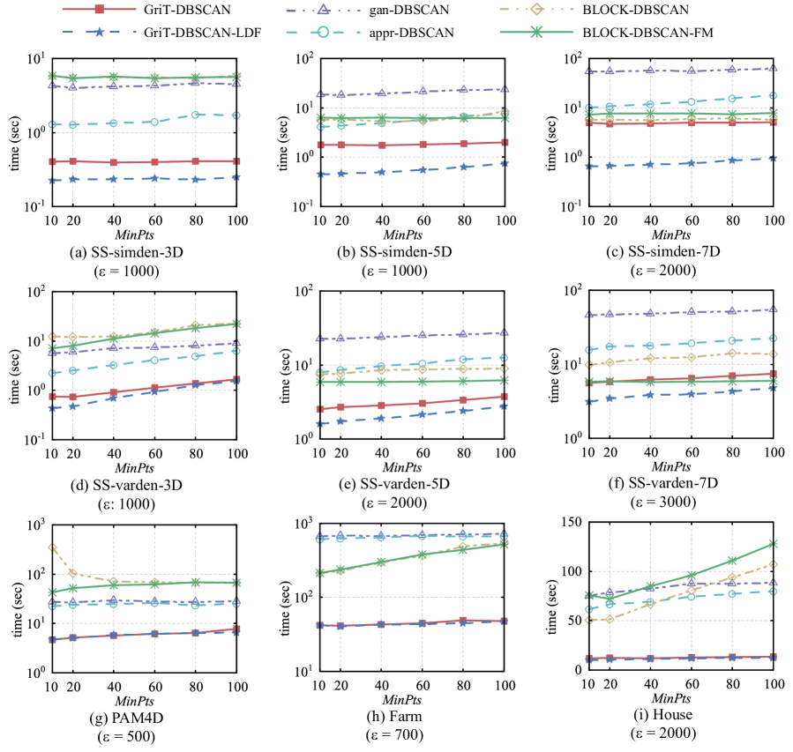Click the '(d) SS-varden-3D' caption
The image size is (793, 752).
(126, 485)
